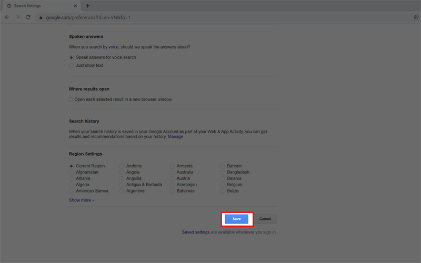Viewport: 421px width, 263px height.
Task: Click the browser back arrow
Action: [x=7, y=17]
